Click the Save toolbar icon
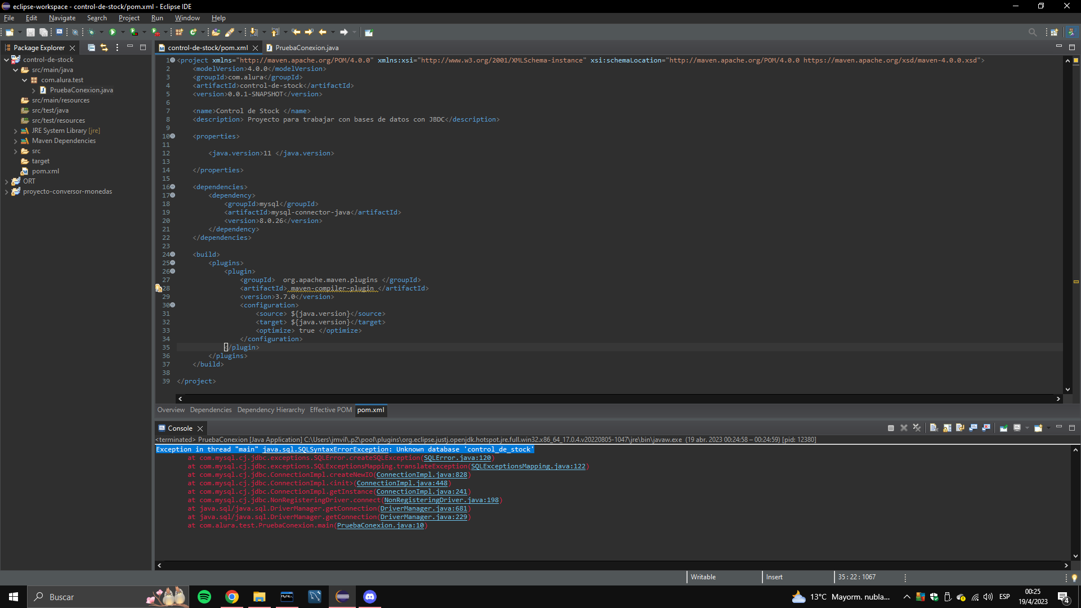 (x=30, y=32)
